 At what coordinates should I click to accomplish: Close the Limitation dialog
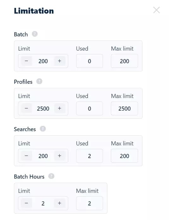click(x=156, y=10)
